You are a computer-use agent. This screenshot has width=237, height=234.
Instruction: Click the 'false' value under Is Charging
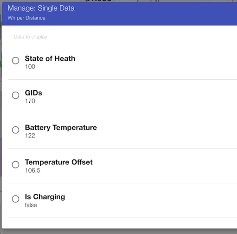31,205
